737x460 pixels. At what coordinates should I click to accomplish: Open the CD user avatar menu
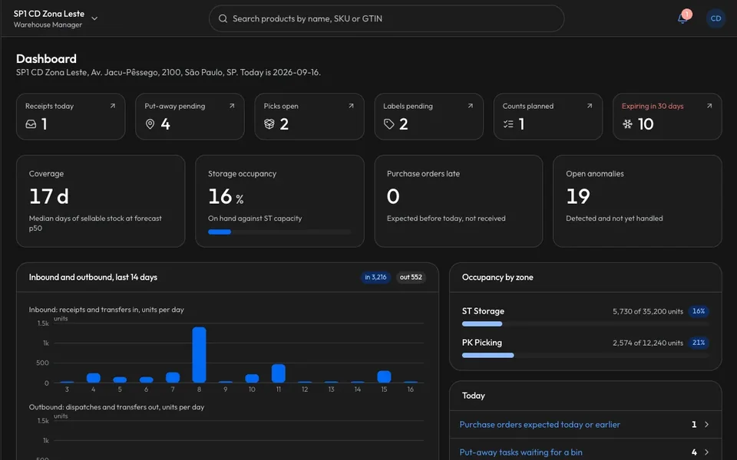(x=716, y=18)
